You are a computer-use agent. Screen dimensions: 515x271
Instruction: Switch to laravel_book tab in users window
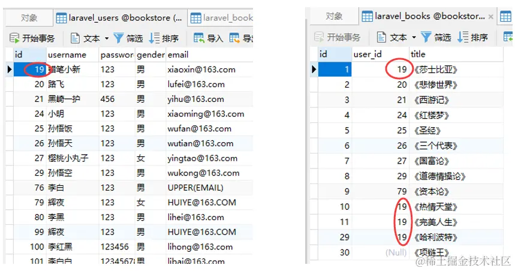pyautogui.click(x=221, y=18)
